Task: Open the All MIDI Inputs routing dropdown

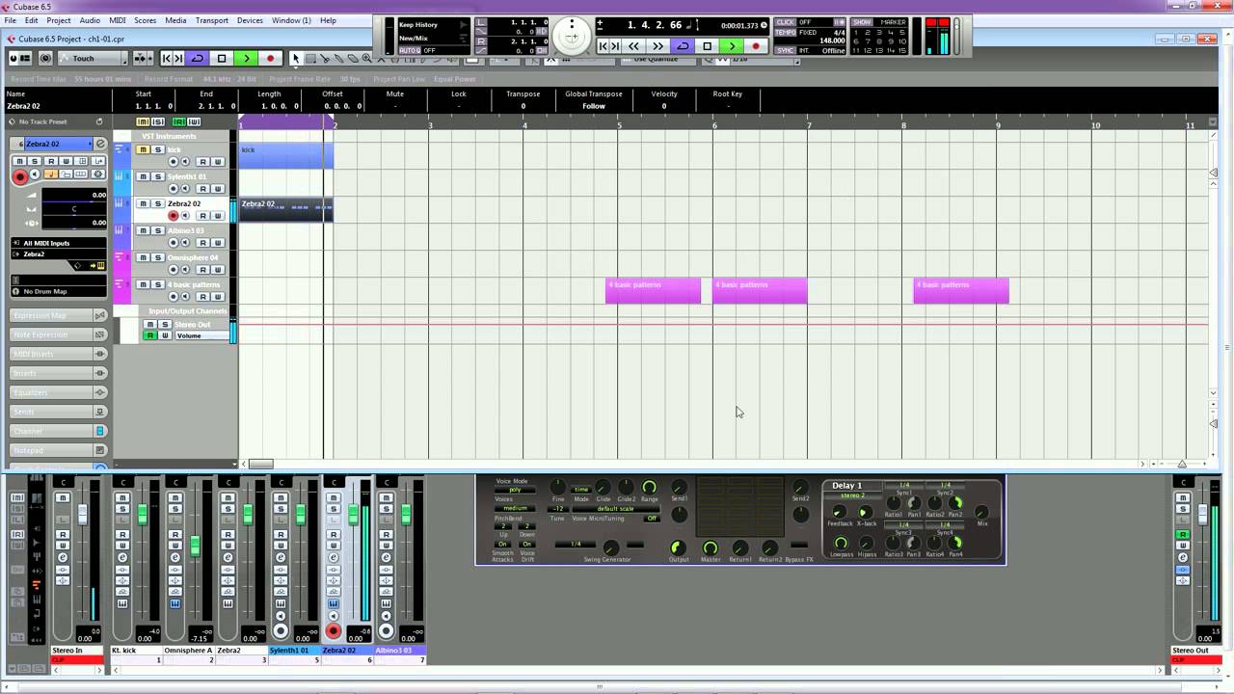Action: point(58,243)
